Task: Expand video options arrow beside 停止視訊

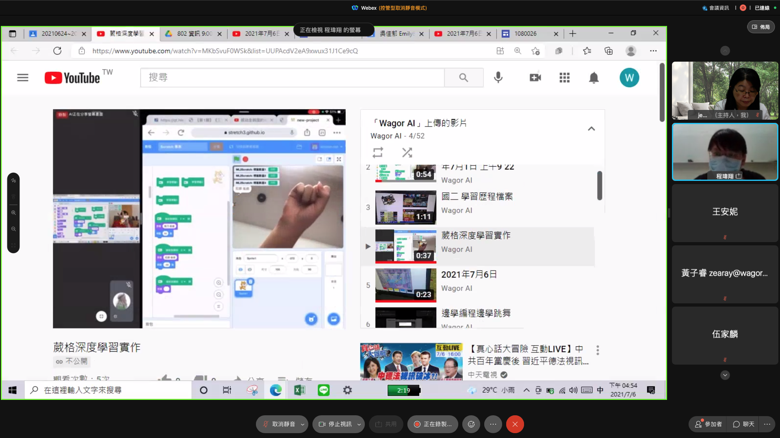Action: point(359,424)
